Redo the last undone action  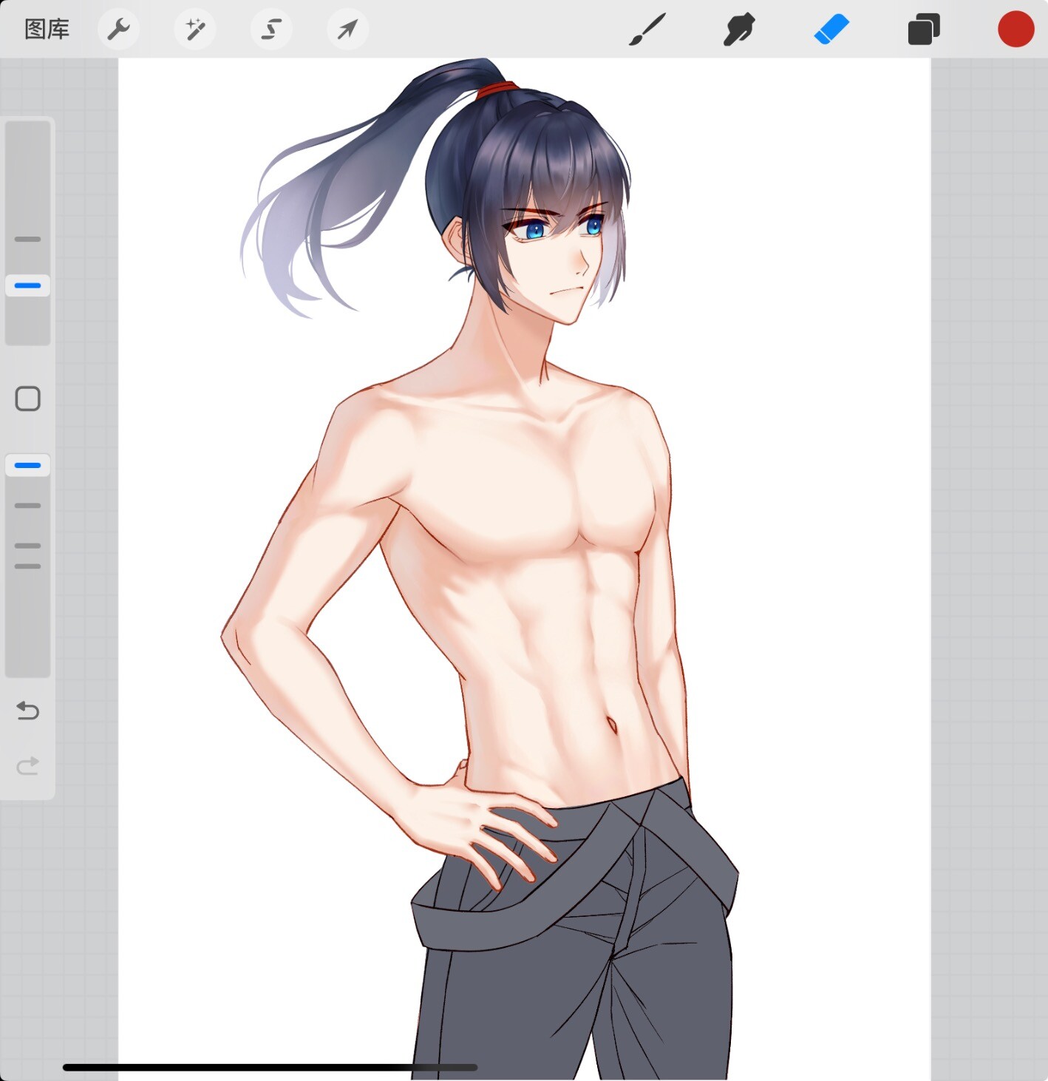[x=27, y=766]
